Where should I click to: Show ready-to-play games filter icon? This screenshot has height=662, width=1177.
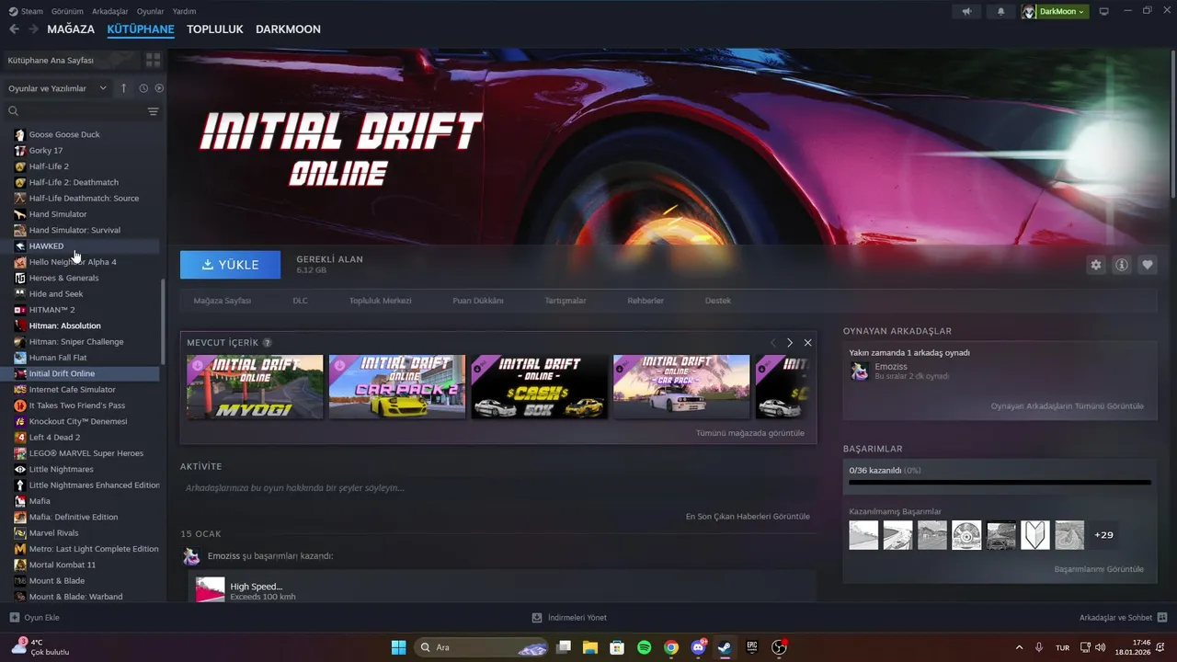(159, 88)
